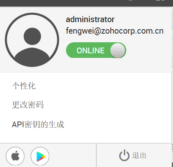Click the empty area below API密钥的生成

86,136
